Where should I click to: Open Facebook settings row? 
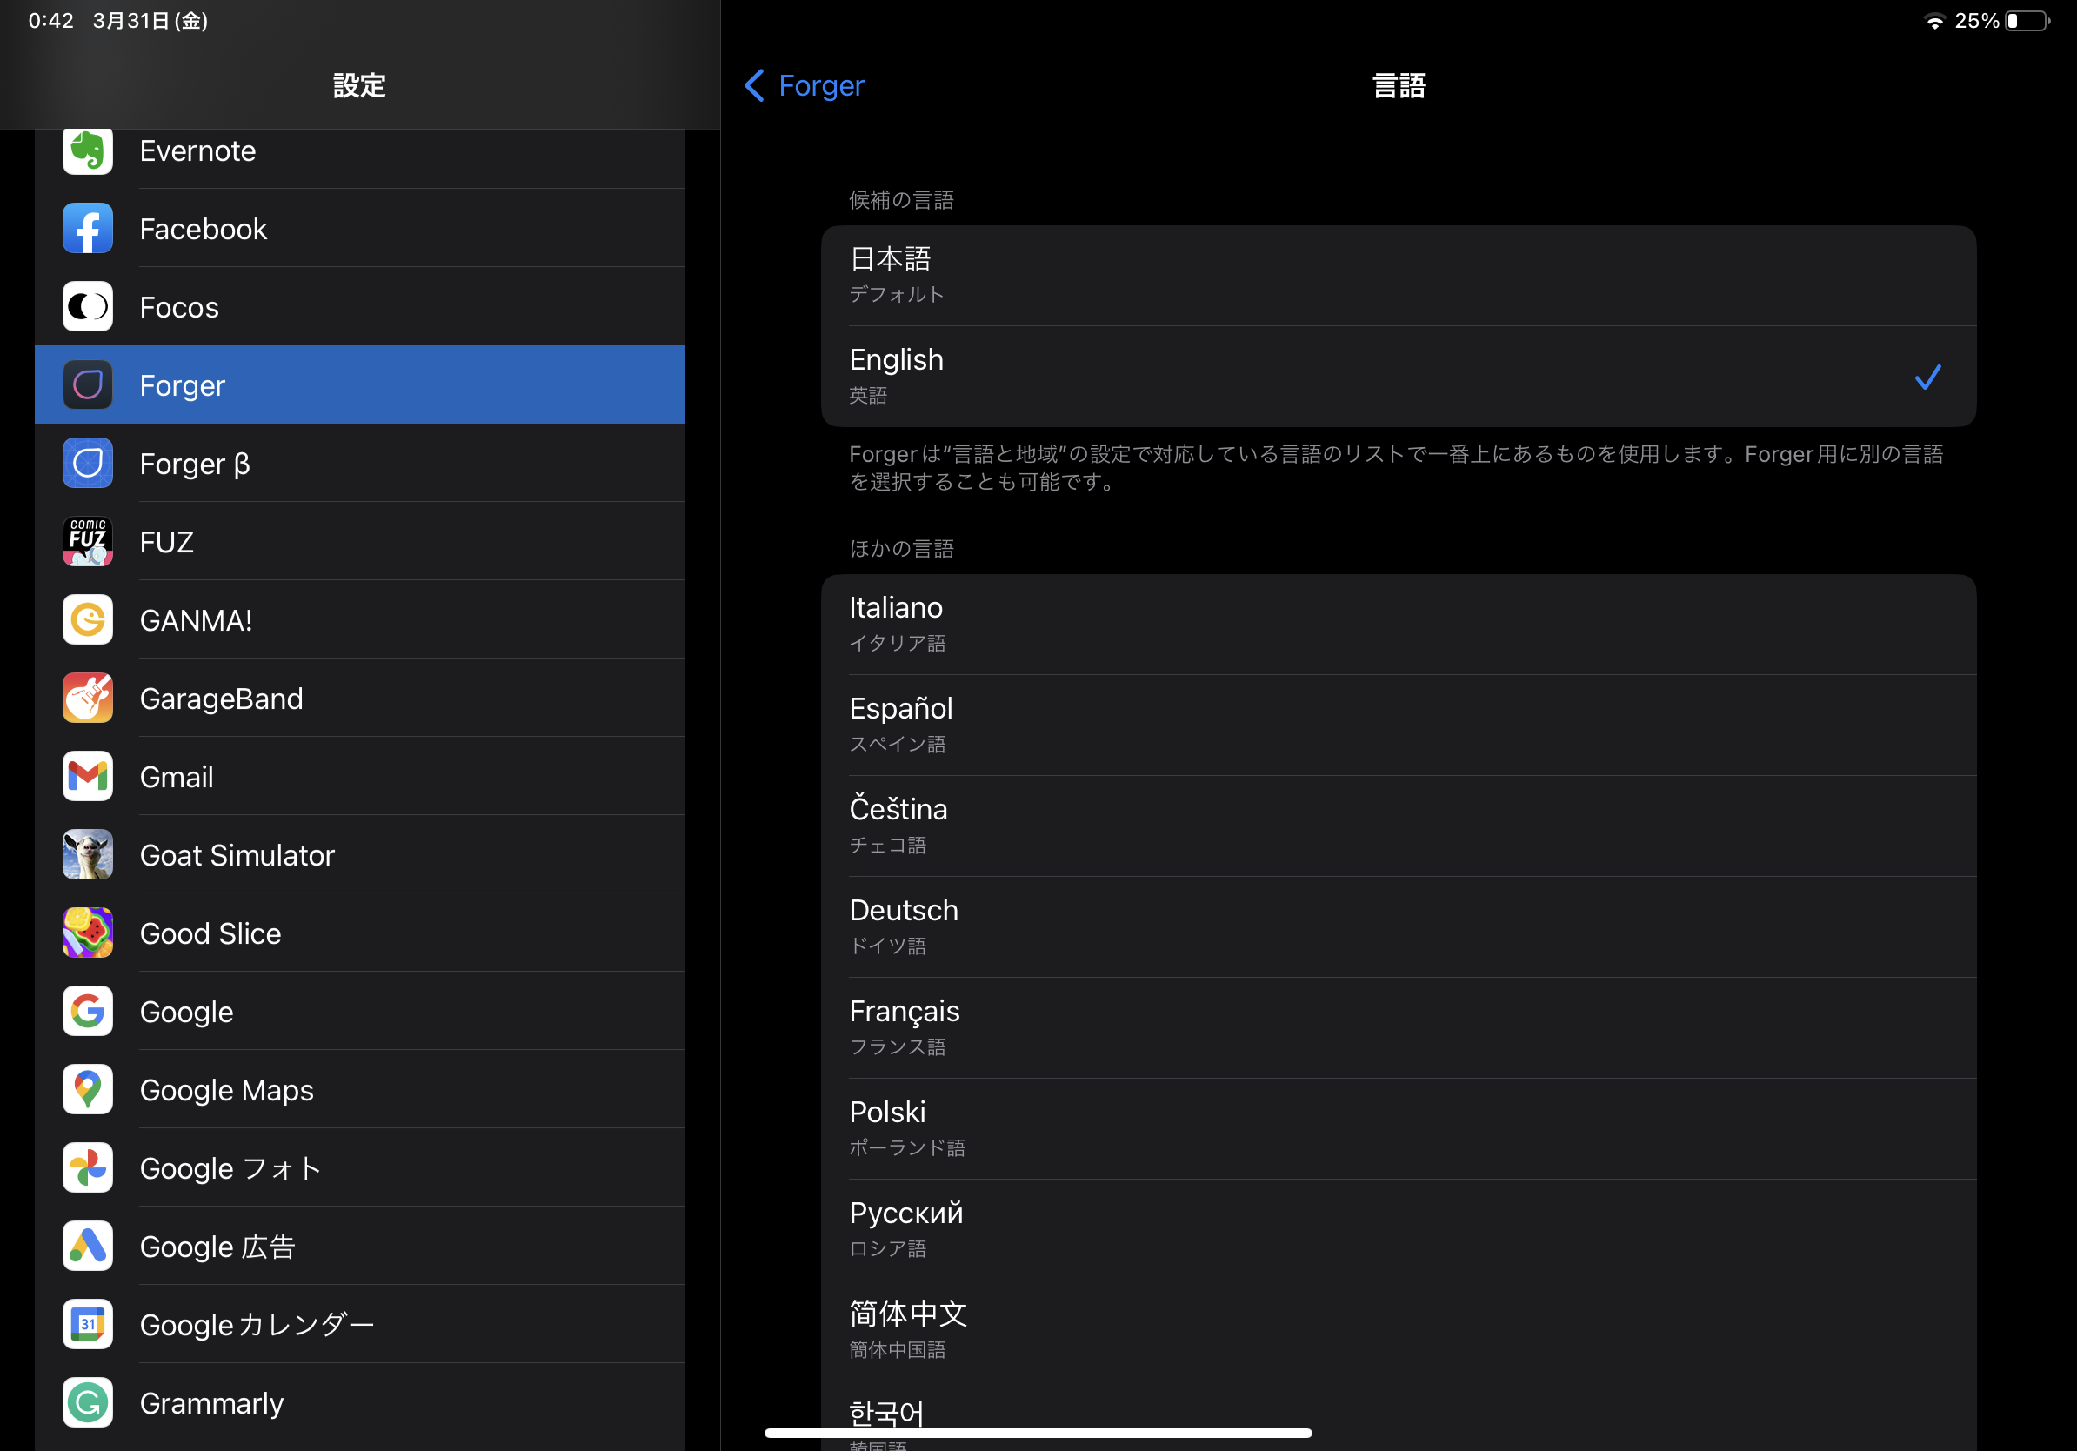click(x=360, y=228)
